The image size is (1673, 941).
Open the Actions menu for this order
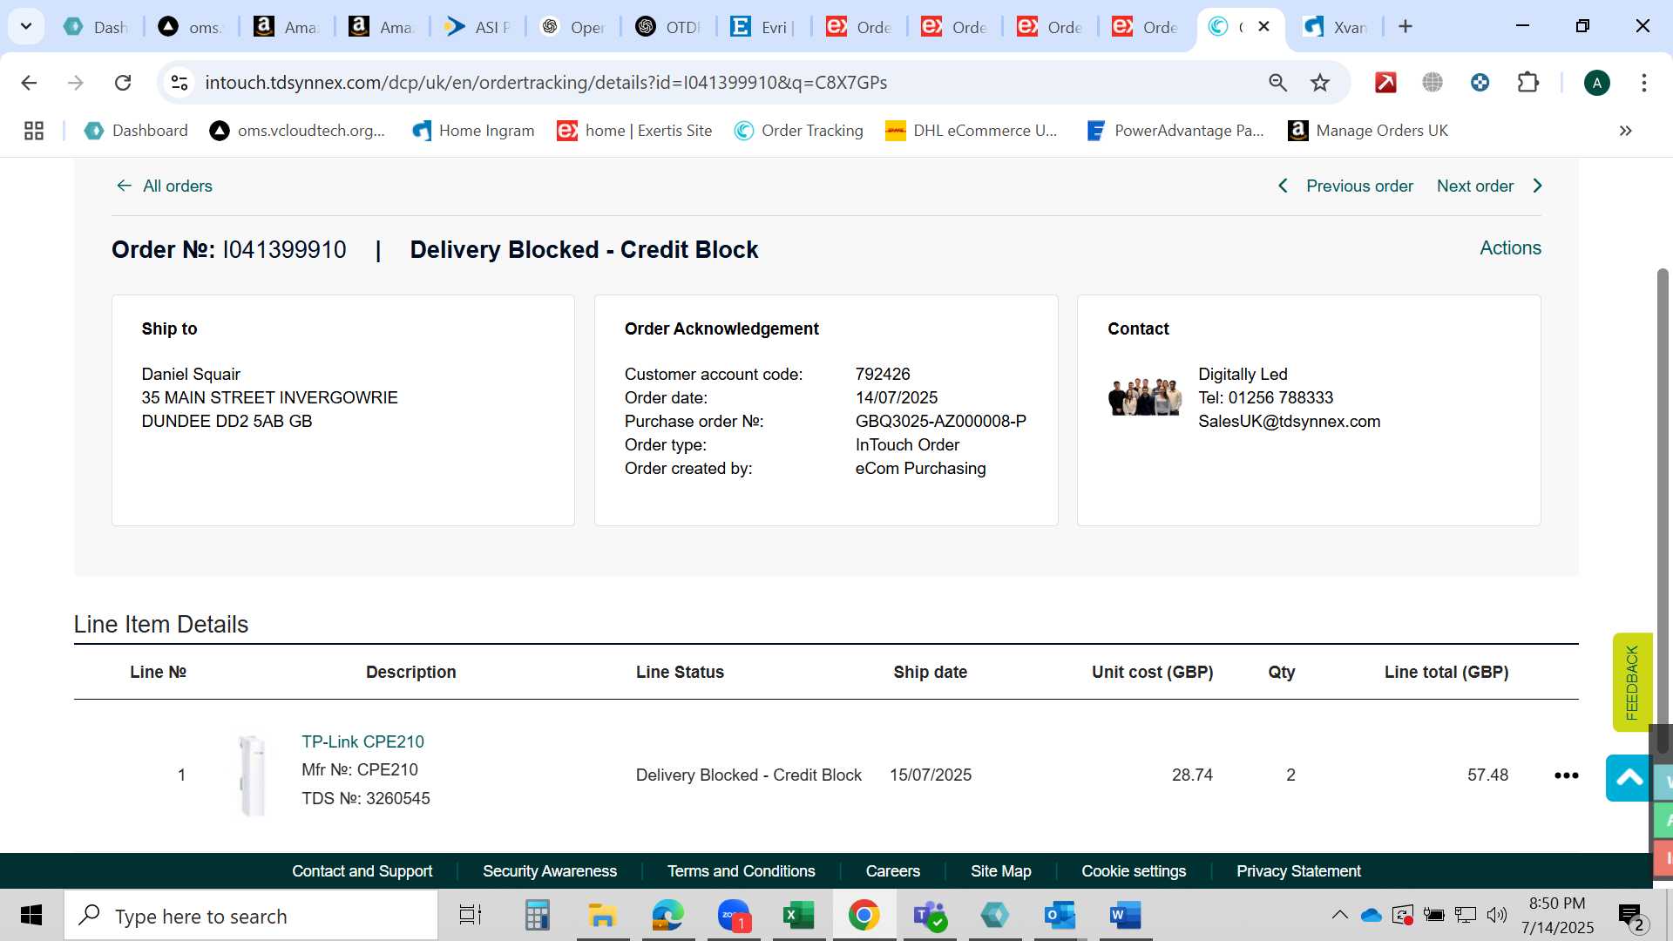(x=1510, y=248)
